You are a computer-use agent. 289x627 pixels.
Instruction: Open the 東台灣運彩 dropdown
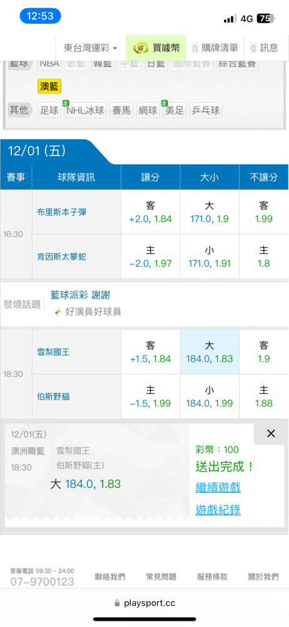91,48
